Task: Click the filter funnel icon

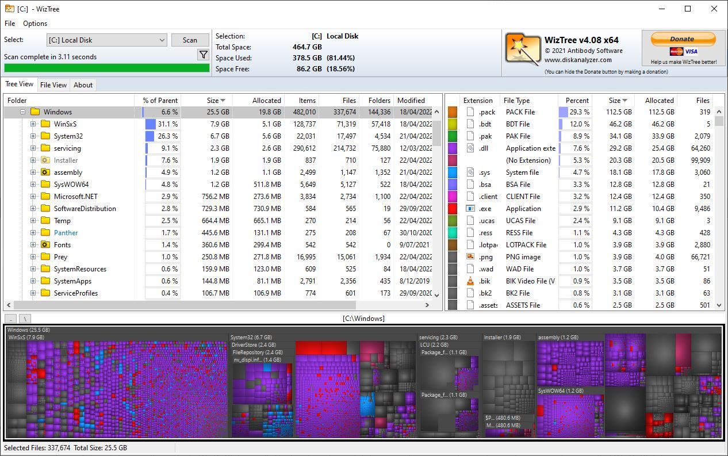Action: 203,55
